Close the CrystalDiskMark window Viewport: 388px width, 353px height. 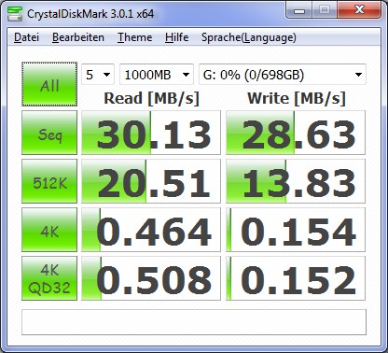359,10
